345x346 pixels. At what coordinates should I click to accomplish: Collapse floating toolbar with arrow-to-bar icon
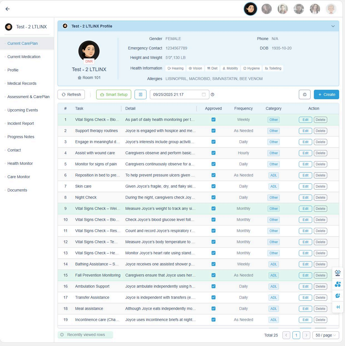tap(338, 307)
